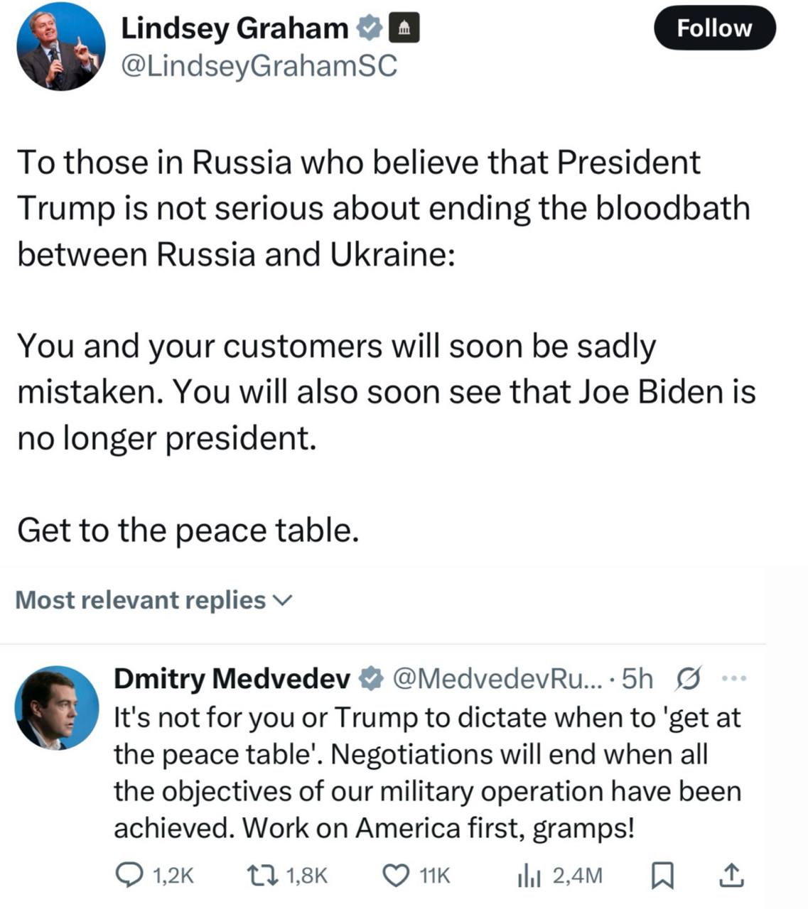The image size is (808, 909).
Task: Click the reply icon on Medvedev's reply
Action: coord(129,876)
